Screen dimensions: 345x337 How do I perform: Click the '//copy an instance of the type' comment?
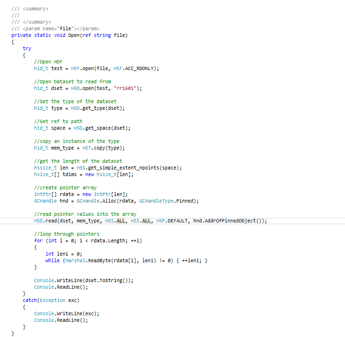tap(77, 141)
